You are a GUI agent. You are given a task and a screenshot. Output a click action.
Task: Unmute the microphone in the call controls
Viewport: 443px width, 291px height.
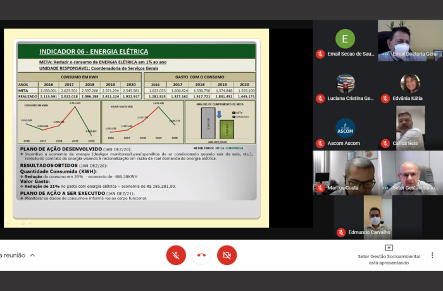(x=176, y=255)
